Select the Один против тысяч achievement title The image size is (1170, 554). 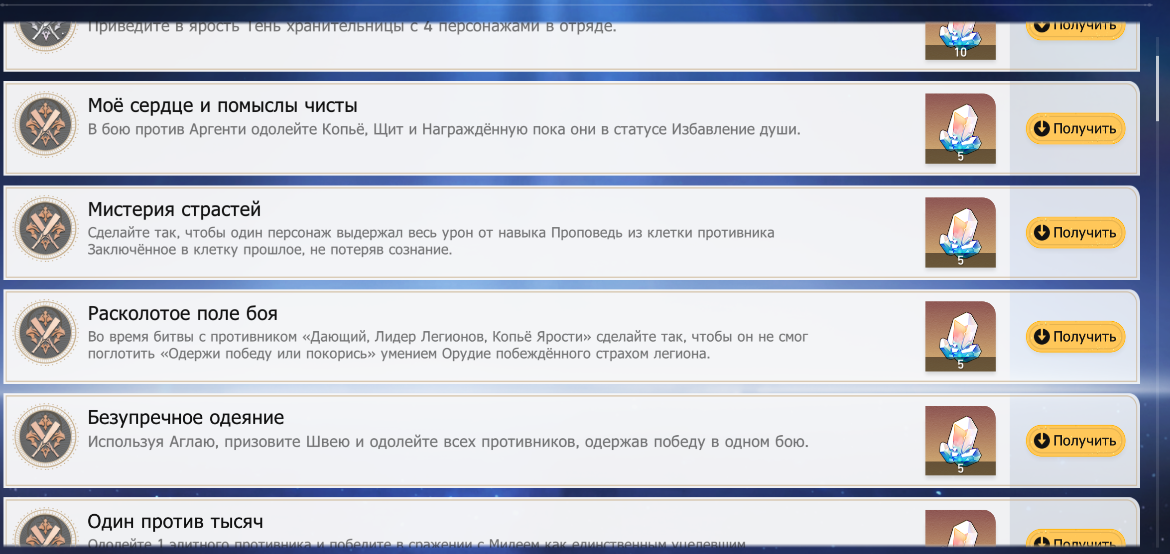175,522
